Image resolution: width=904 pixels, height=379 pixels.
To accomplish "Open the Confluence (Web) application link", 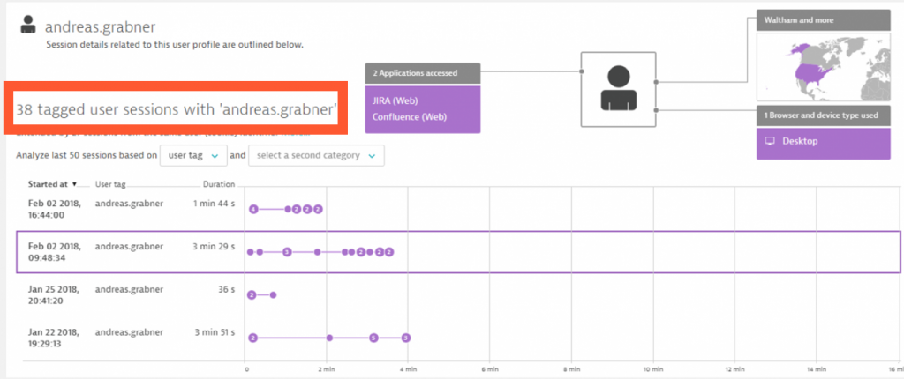I will coord(410,117).
